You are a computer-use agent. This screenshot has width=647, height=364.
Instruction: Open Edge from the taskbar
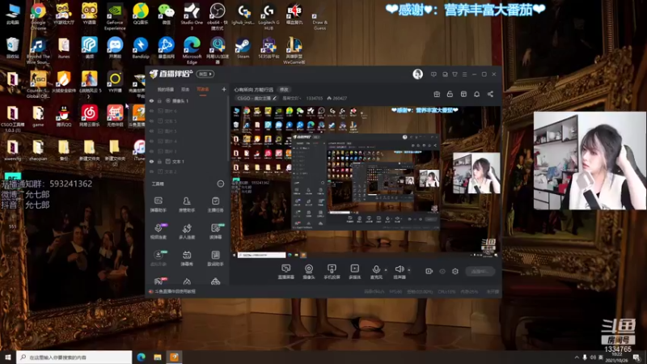click(x=141, y=358)
